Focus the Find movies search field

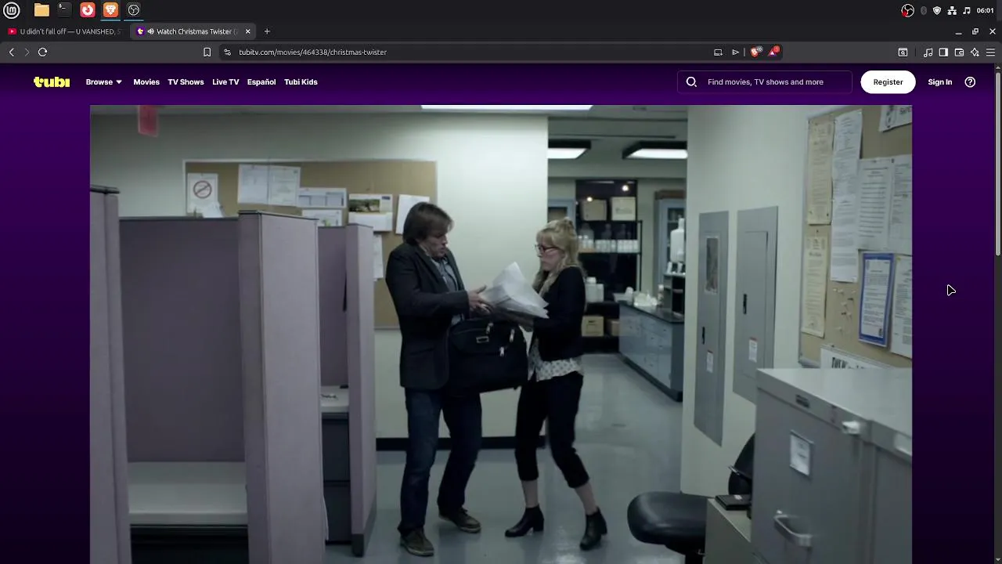click(766, 81)
